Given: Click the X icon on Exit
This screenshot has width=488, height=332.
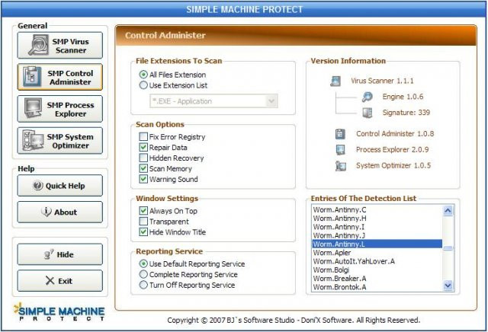Looking at the screenshot, I should 50,280.
